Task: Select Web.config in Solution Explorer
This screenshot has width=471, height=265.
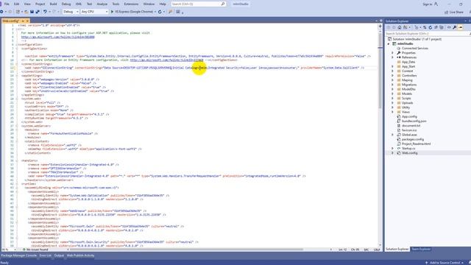Action: 409,153
